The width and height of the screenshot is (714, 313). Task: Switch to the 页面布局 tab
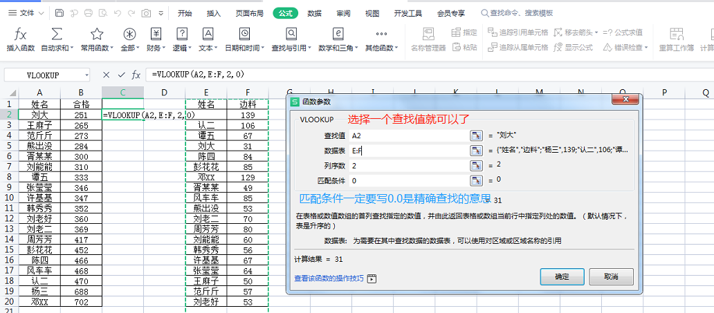(250, 13)
